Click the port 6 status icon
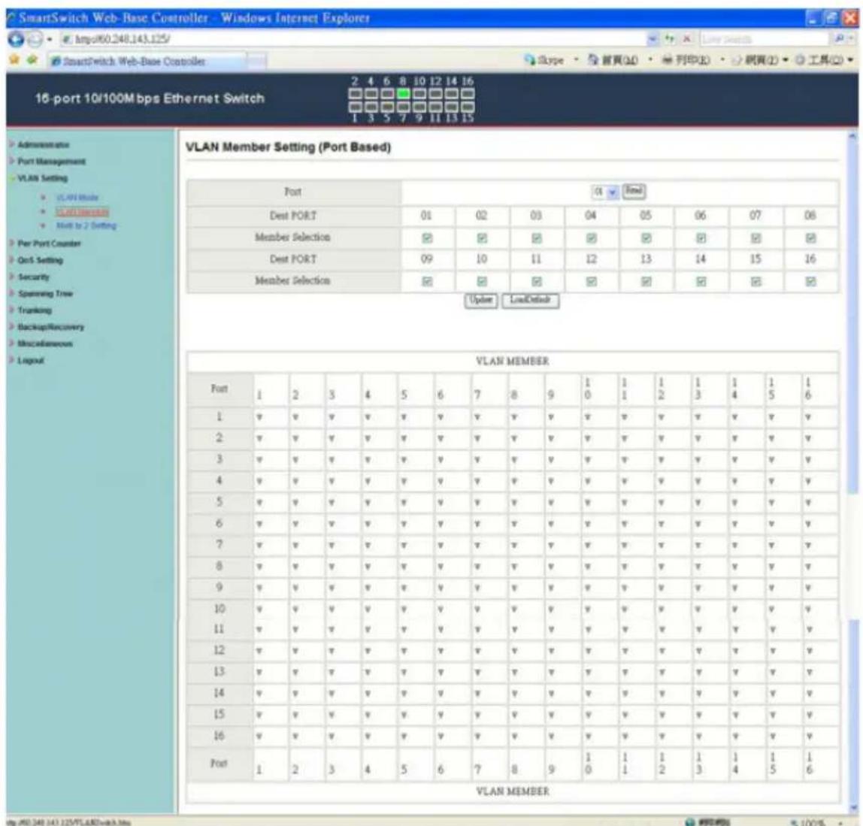 click(x=387, y=93)
